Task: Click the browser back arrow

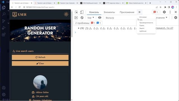Action: [x=12, y=7]
